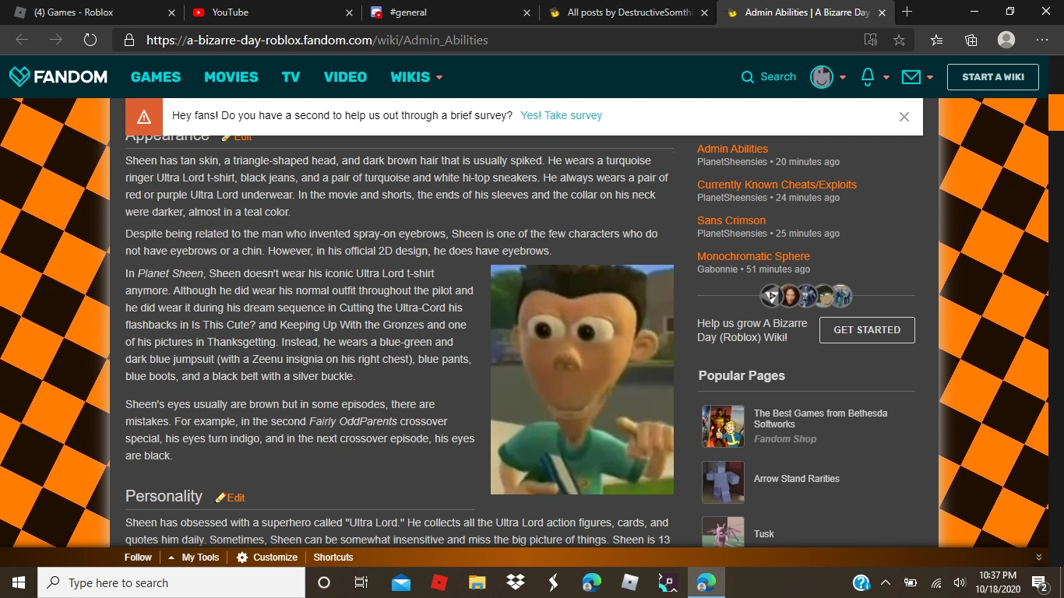Toggle immersive reader in the address bar
Image resolution: width=1064 pixels, height=598 pixels.
[x=871, y=40]
